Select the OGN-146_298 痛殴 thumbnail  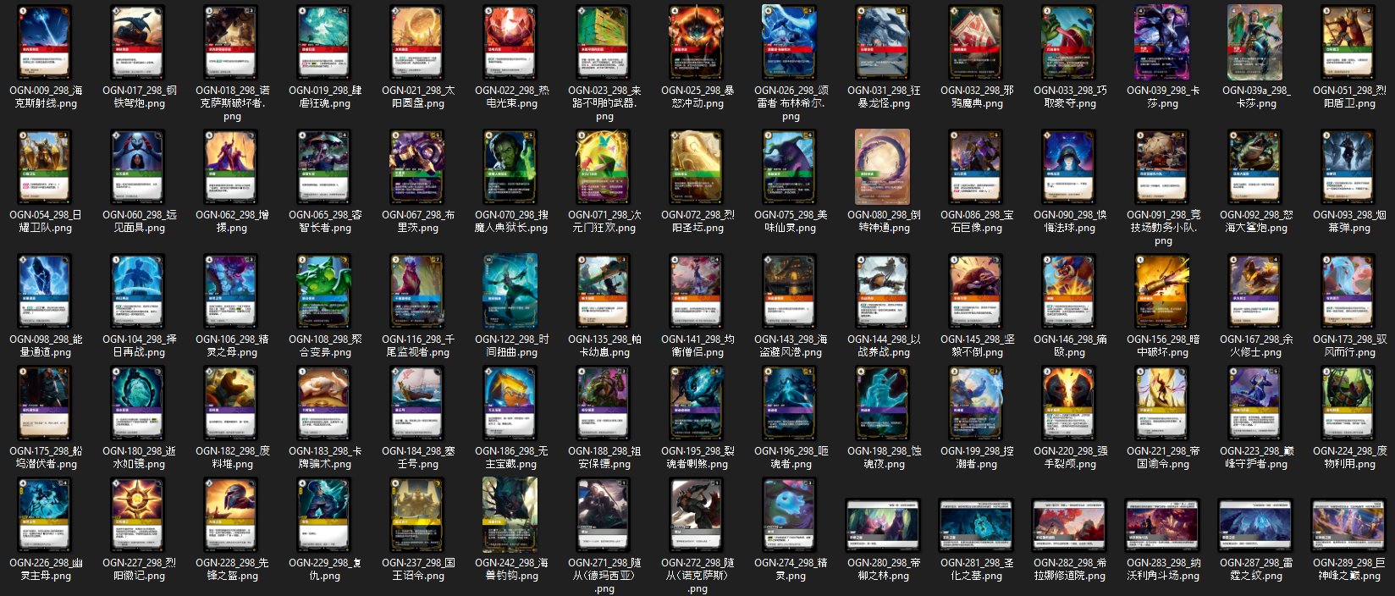[x=1070, y=291]
